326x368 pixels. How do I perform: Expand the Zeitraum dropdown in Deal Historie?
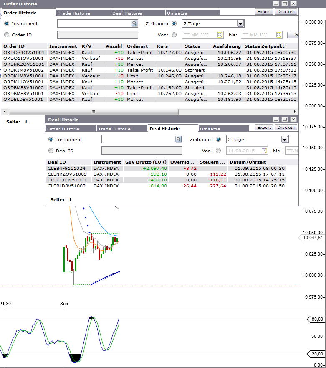pos(284,140)
